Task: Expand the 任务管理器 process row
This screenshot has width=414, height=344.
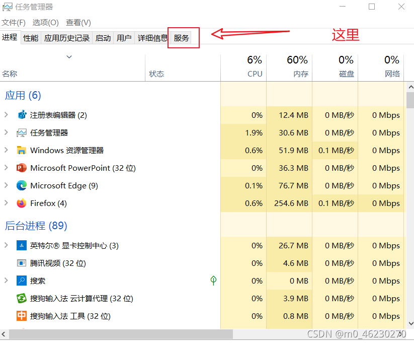Action: click(6, 132)
